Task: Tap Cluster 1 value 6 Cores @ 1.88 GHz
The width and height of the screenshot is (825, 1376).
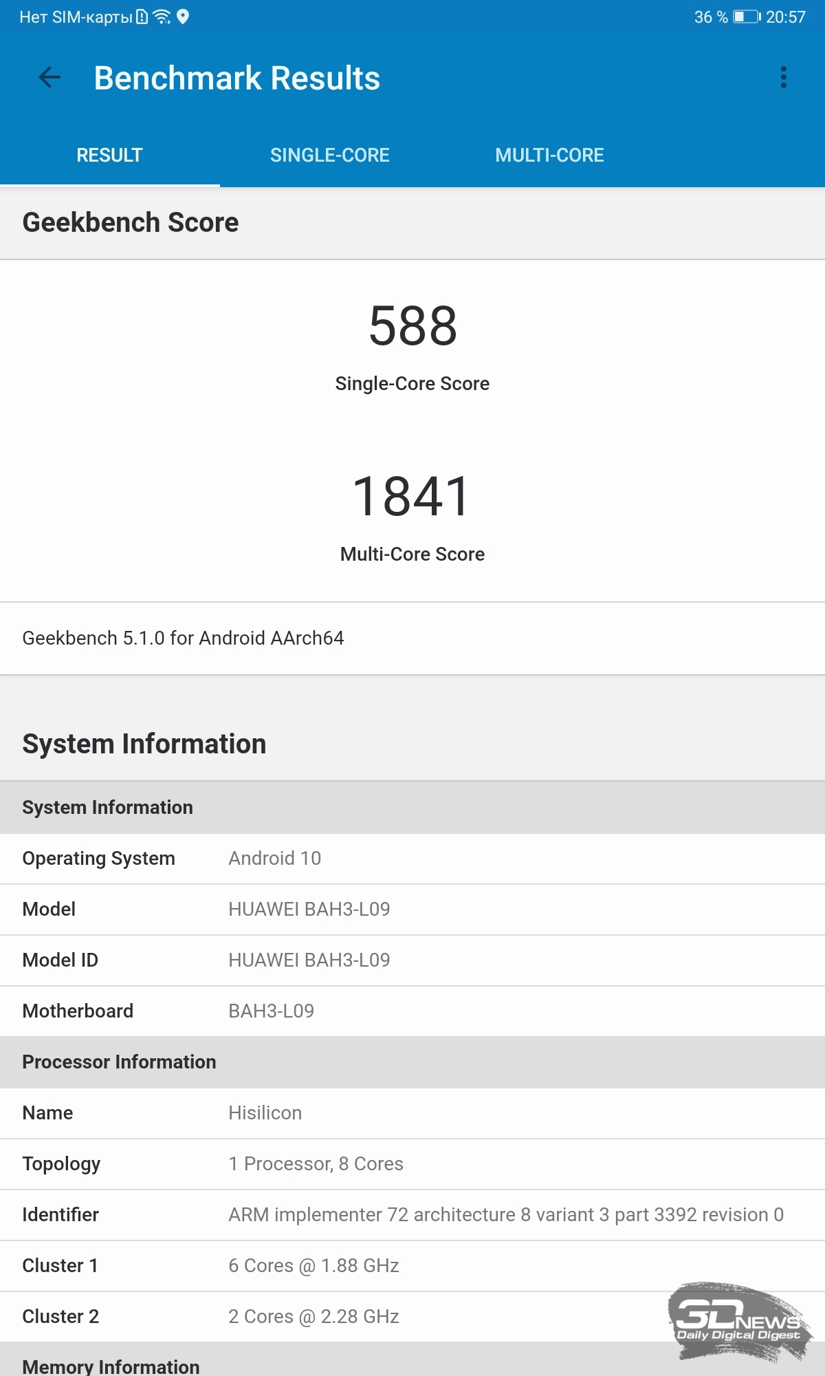Action: (314, 1265)
